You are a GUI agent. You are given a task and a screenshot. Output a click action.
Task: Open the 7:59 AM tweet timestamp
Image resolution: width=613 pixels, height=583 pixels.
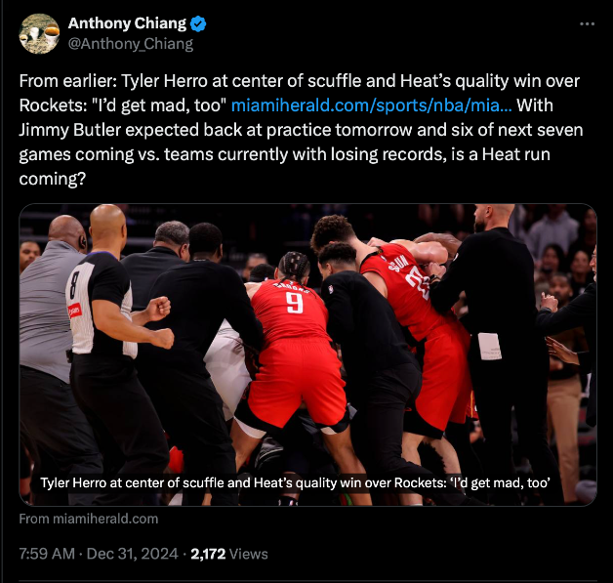click(47, 554)
